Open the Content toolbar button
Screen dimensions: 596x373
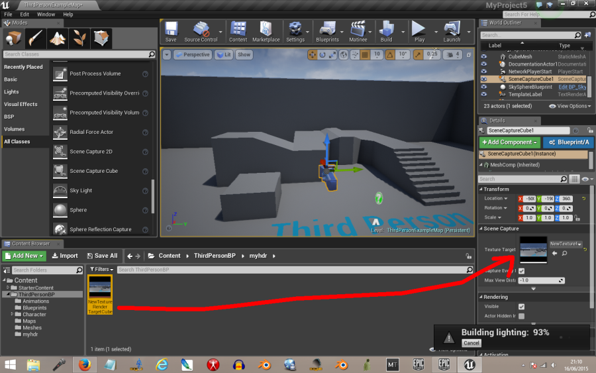tap(238, 32)
